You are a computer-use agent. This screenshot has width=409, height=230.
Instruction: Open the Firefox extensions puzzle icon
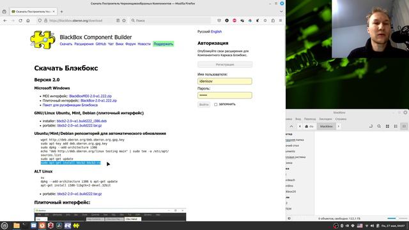click(x=273, y=20)
